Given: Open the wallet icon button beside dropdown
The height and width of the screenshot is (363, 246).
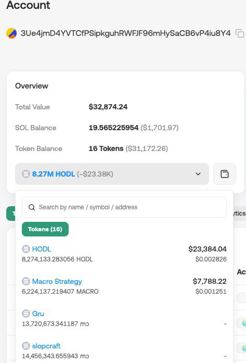Looking at the screenshot, I should tap(225, 174).
